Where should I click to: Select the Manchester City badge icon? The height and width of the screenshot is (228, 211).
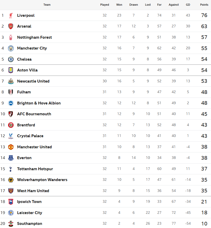pyautogui.click(x=11, y=48)
